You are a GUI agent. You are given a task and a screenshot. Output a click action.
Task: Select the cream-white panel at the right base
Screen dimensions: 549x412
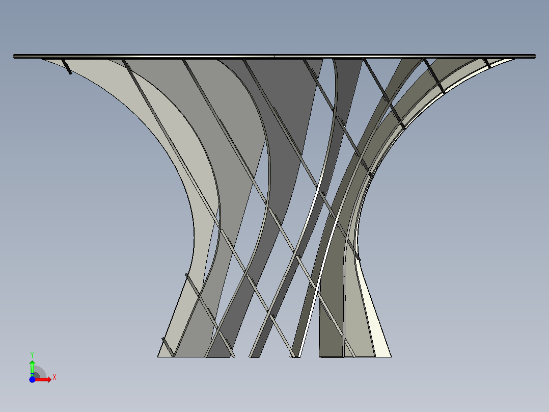pyautogui.click(x=376, y=323)
